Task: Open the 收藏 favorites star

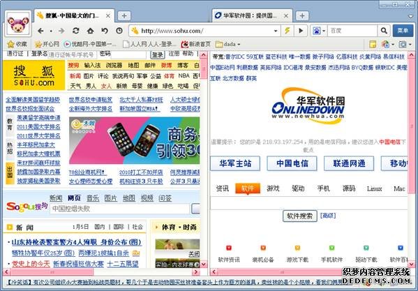Action: pyautogui.click(x=17, y=44)
